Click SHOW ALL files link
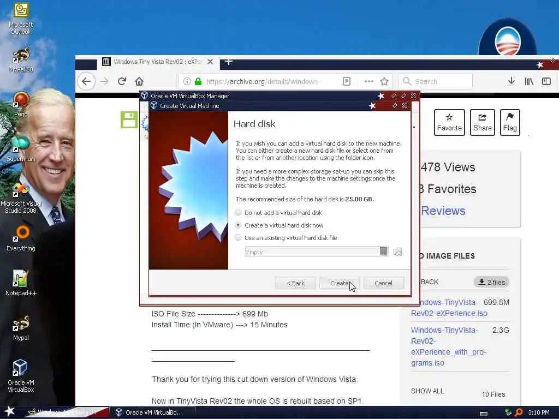This screenshot has width=559, height=419. click(427, 391)
